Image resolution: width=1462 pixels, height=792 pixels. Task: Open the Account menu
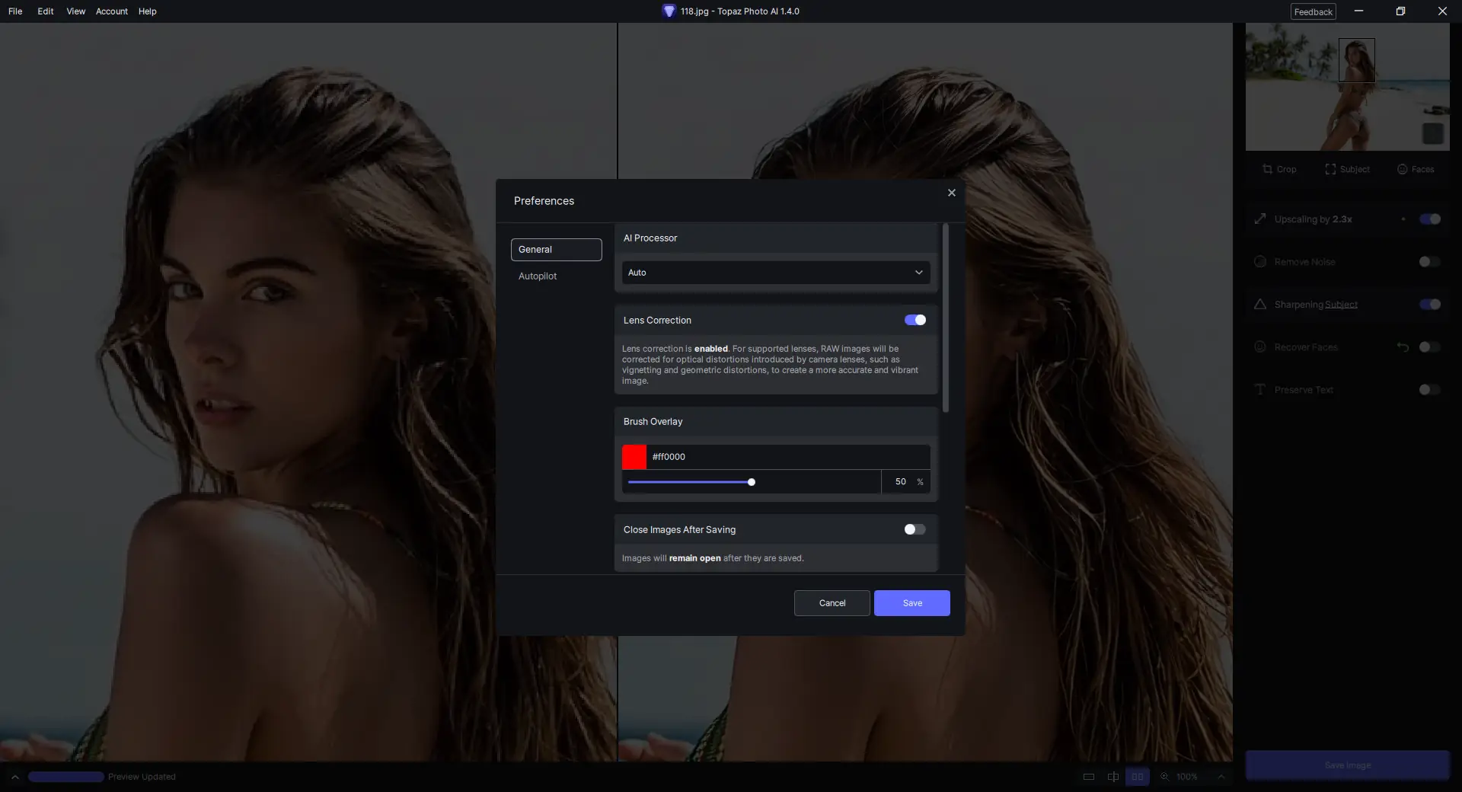click(x=112, y=11)
